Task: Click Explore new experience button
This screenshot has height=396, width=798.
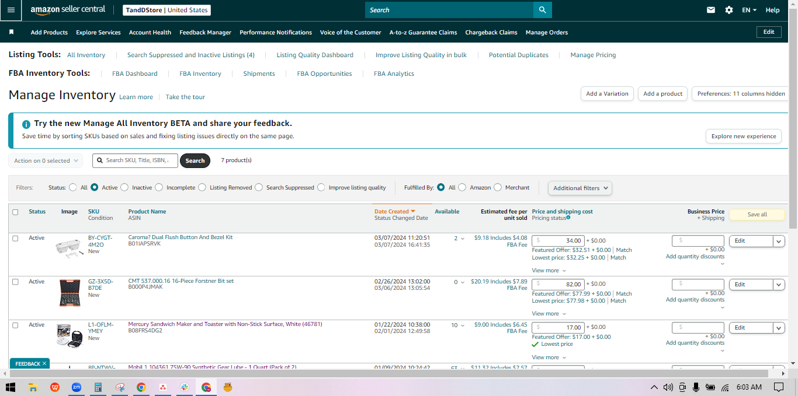Action: (x=744, y=136)
